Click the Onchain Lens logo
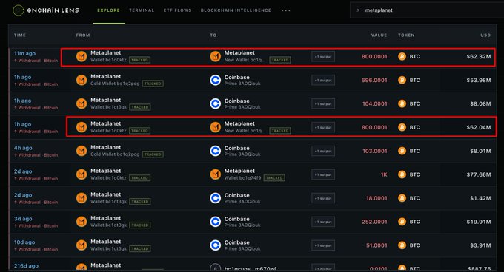504x272 pixels. point(46,10)
